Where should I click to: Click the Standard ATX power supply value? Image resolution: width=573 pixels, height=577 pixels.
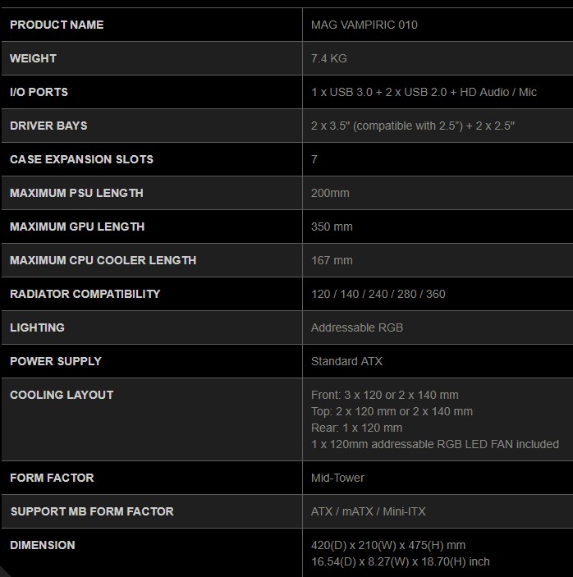[x=346, y=361]
